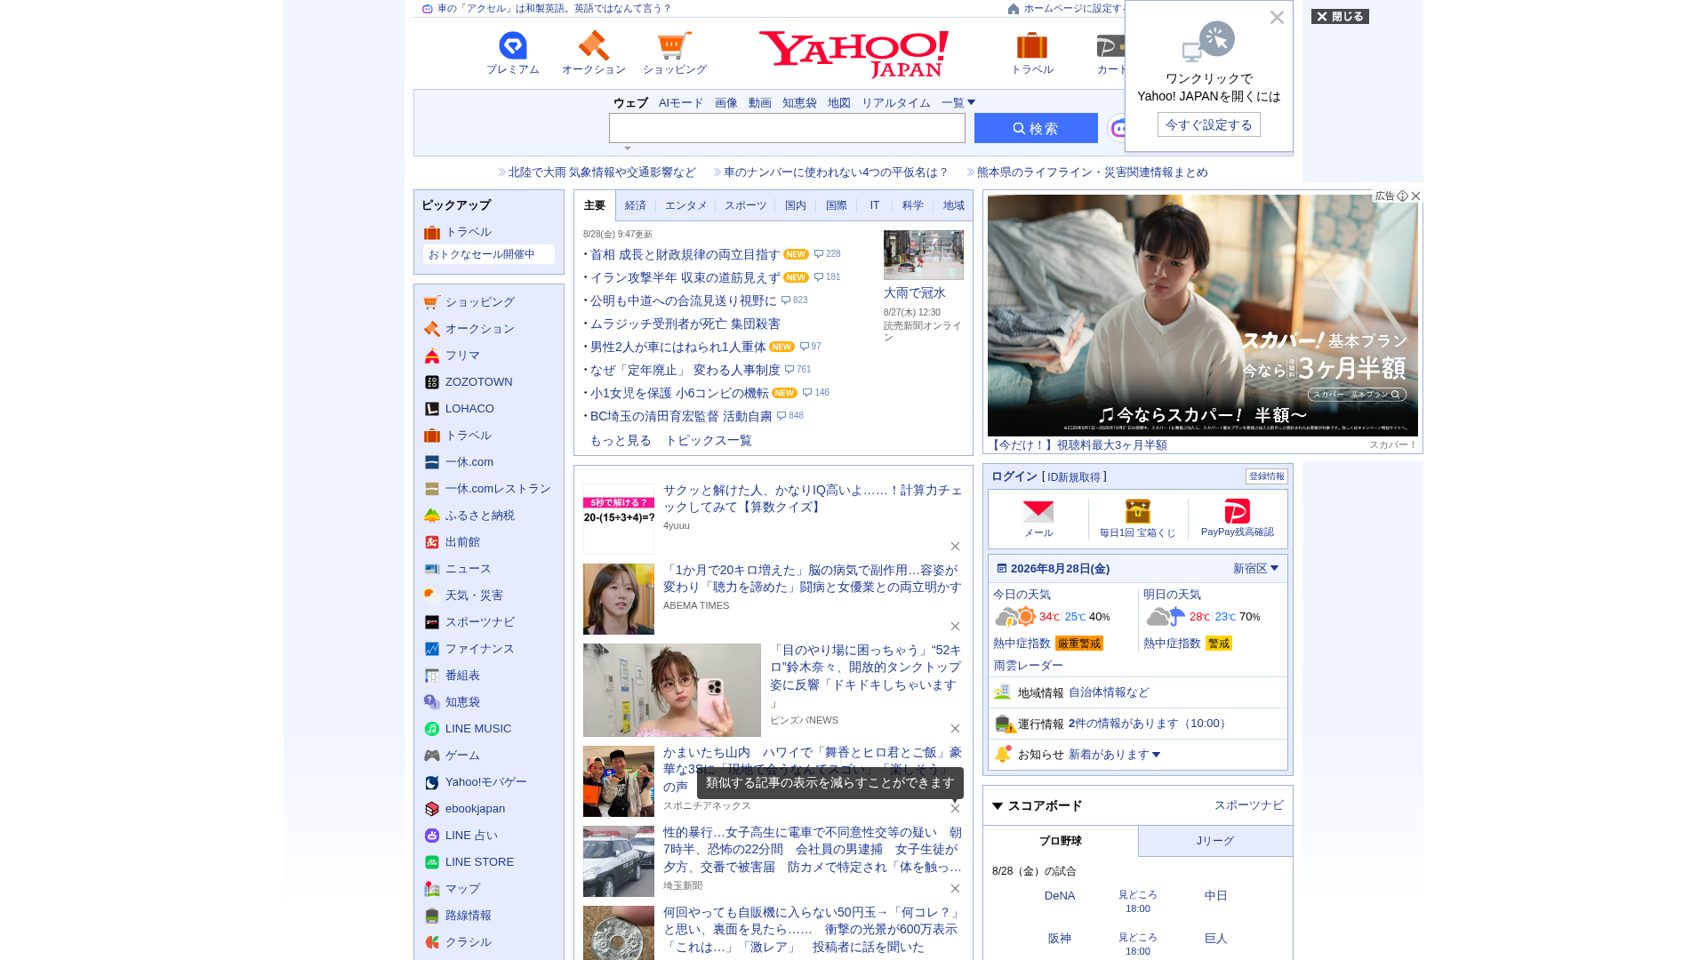Open ニュース in the sidebar
Viewport: 1707px width, 960px height.
point(468,569)
